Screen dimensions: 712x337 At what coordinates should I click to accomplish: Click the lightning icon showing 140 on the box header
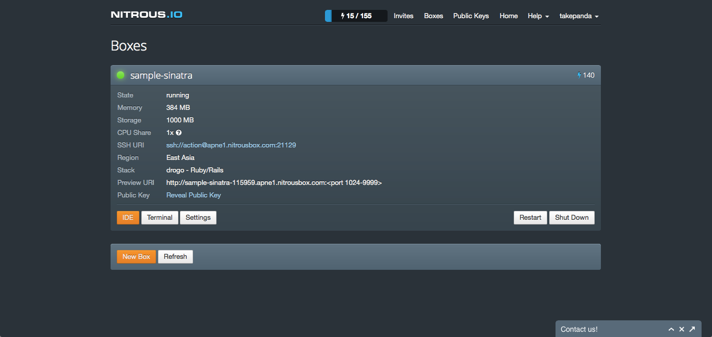pos(580,75)
